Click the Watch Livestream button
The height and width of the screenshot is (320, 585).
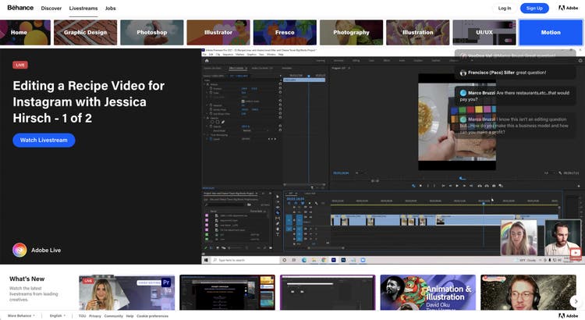click(x=44, y=140)
